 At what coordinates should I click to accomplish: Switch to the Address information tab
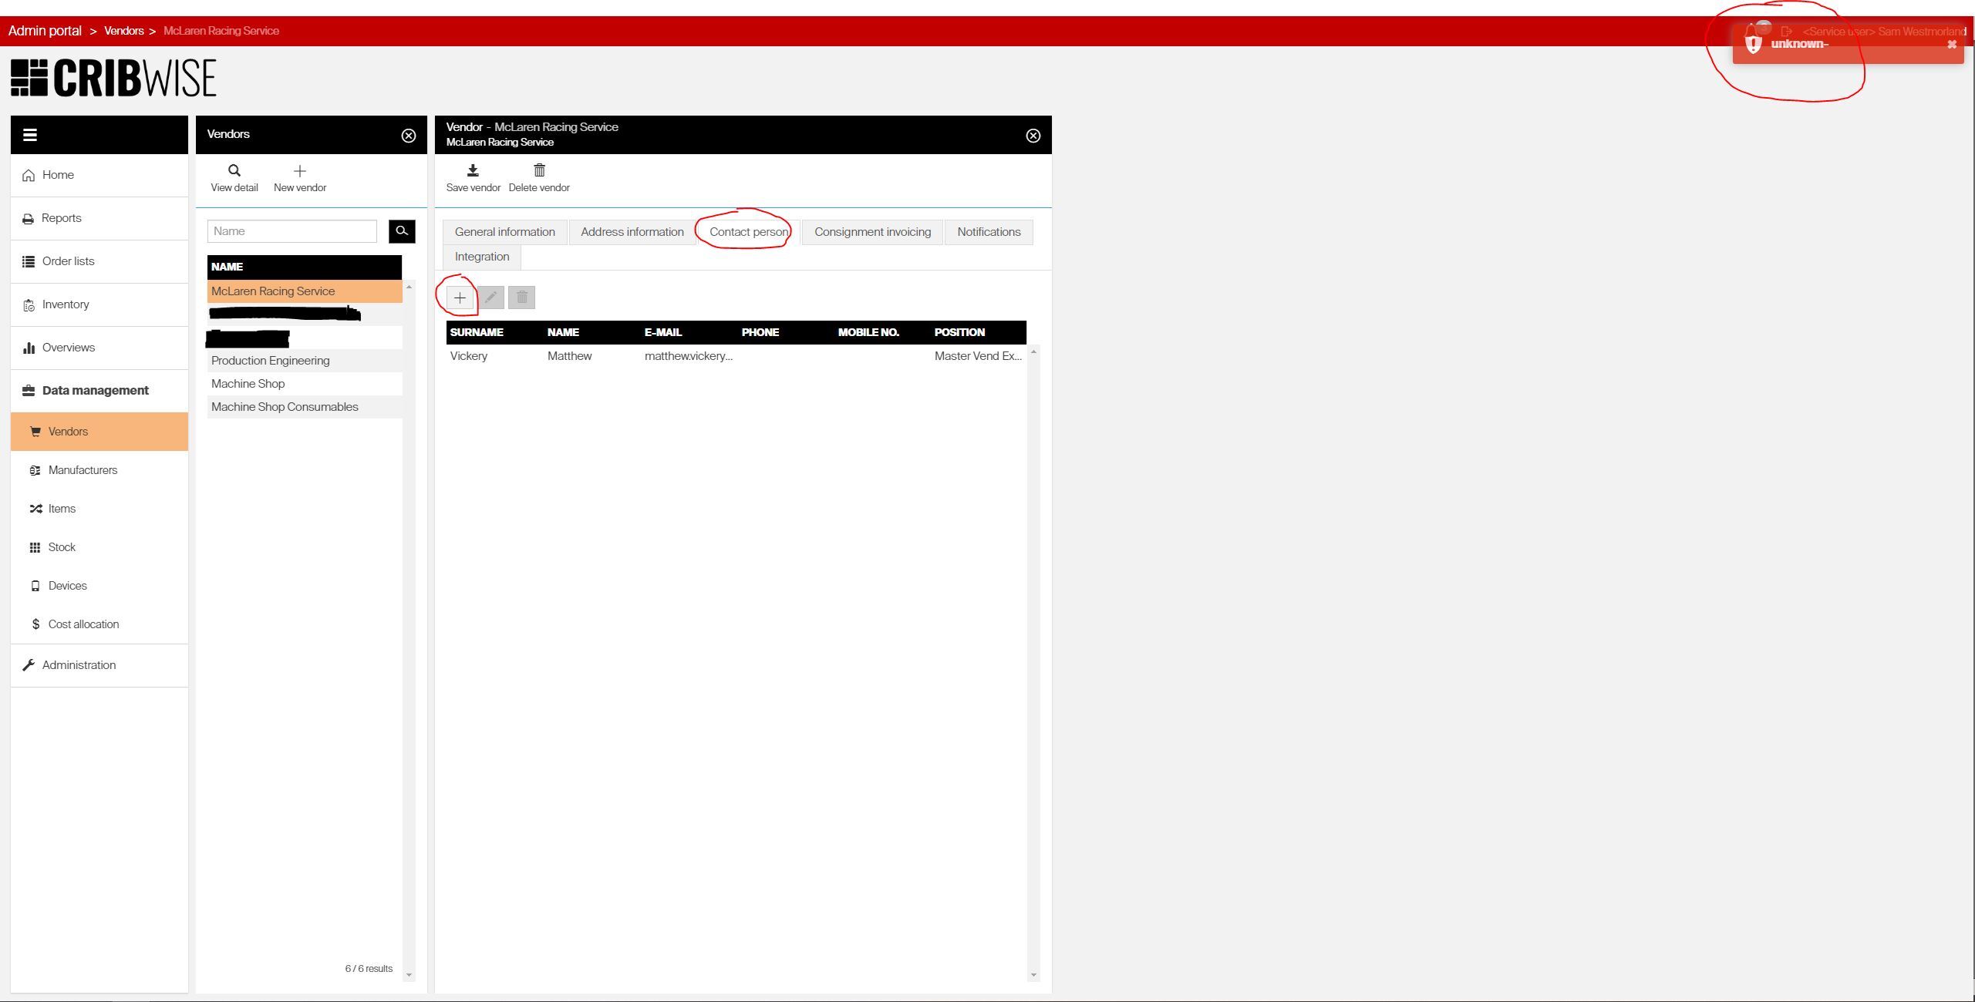632,232
